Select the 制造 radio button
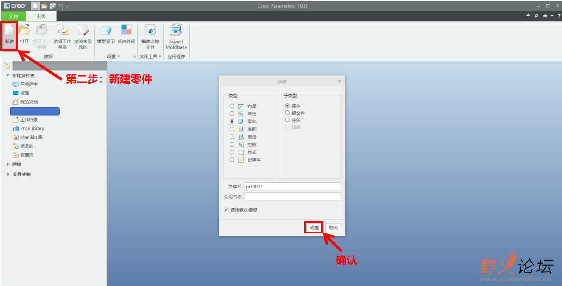The width and height of the screenshot is (562, 286). coord(232,136)
